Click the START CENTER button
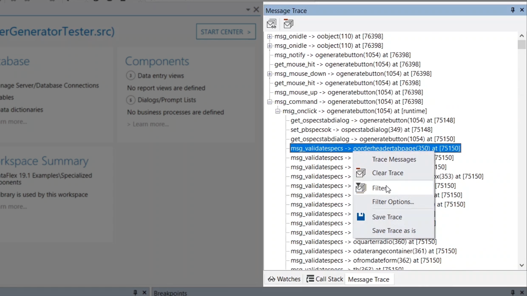 pos(226,32)
